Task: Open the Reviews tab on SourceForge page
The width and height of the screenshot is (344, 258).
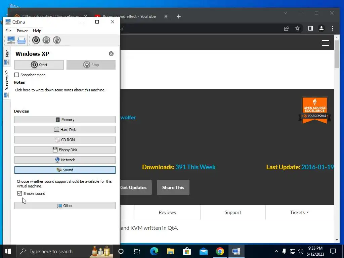Action: [167, 212]
